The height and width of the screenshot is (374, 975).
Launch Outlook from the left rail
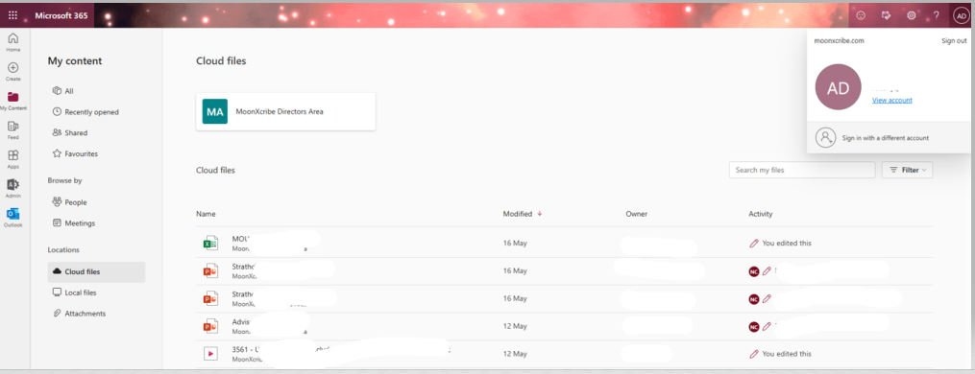pyautogui.click(x=13, y=217)
